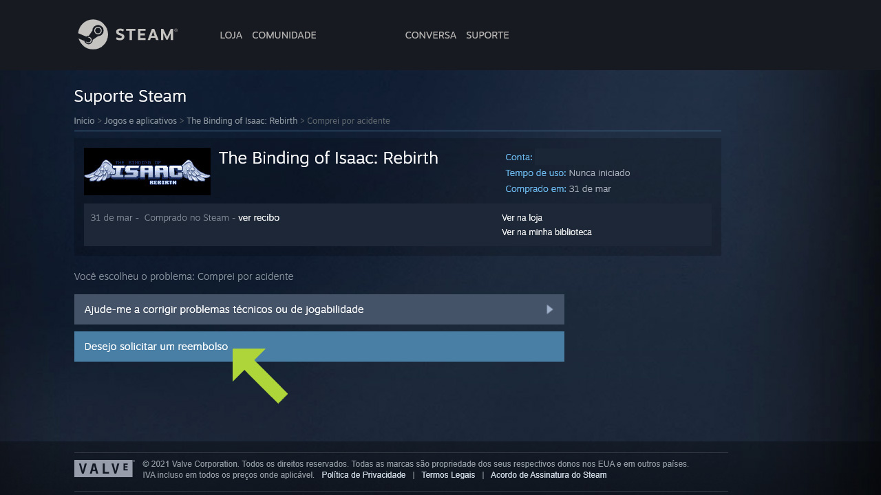
Task: Click the Comprado em: 31 de mar text
Action: point(558,188)
